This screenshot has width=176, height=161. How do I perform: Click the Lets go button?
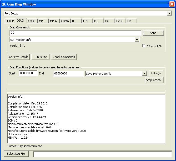156,73
